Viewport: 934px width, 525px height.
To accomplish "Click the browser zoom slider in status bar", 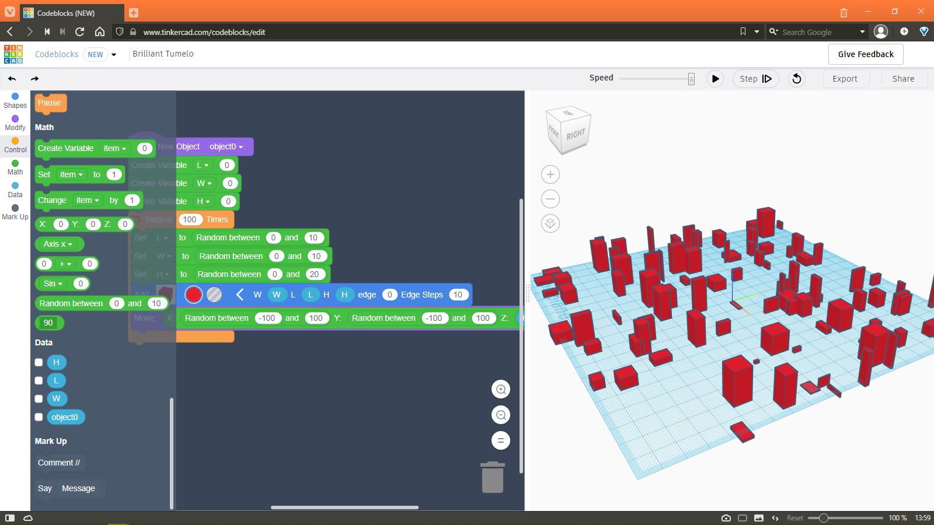I will pos(846,518).
